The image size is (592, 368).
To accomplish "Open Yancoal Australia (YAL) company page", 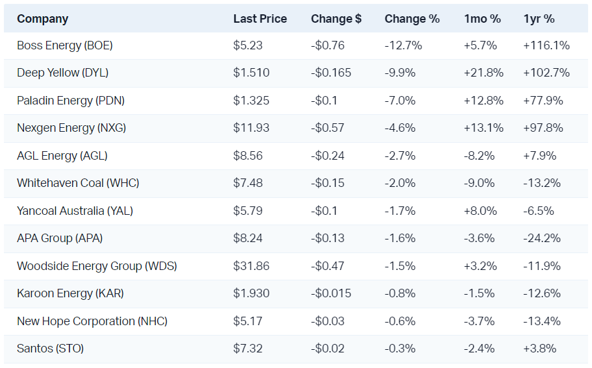I will 75,211.
